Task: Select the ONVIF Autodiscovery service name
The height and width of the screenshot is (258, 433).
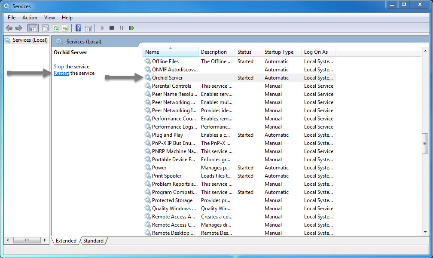Action: coord(175,70)
